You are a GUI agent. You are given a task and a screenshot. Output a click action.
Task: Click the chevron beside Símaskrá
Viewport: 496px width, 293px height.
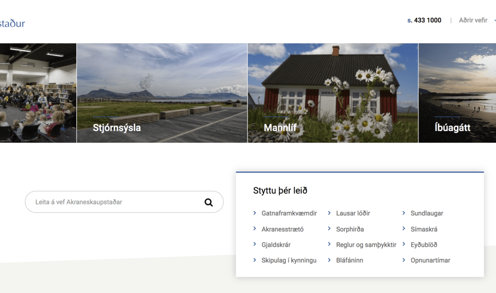click(x=404, y=229)
